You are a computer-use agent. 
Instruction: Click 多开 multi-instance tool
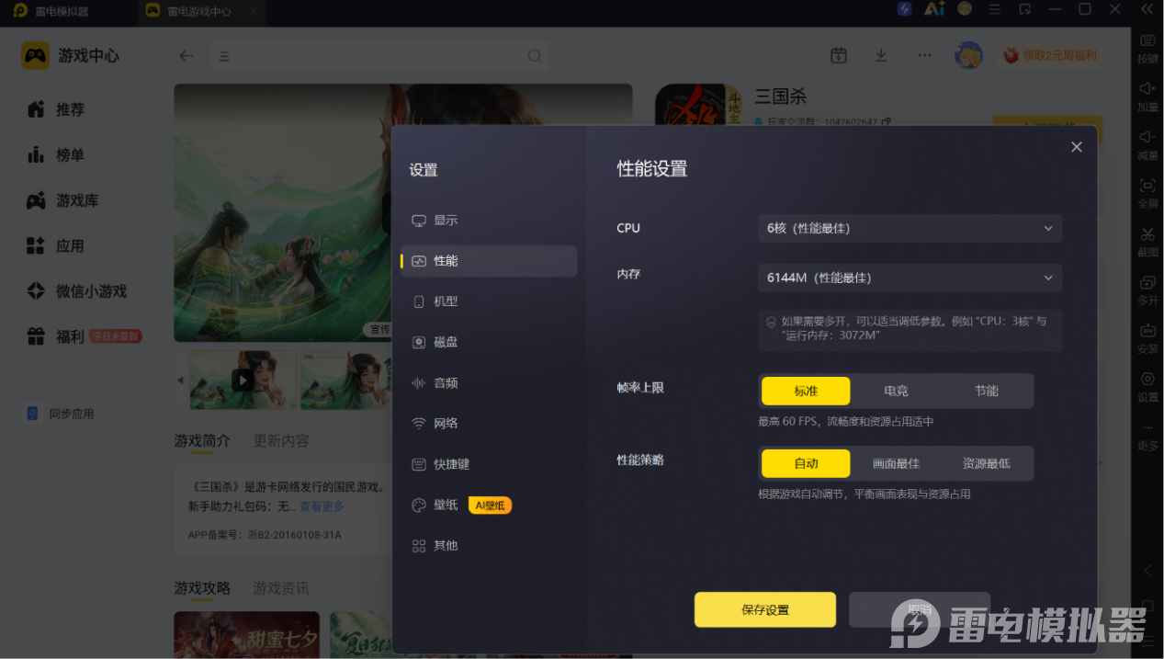click(1147, 290)
